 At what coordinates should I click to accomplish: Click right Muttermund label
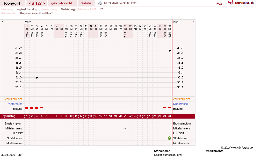180,104
